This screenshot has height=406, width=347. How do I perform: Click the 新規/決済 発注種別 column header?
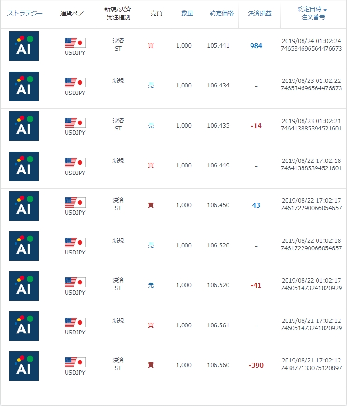click(118, 13)
